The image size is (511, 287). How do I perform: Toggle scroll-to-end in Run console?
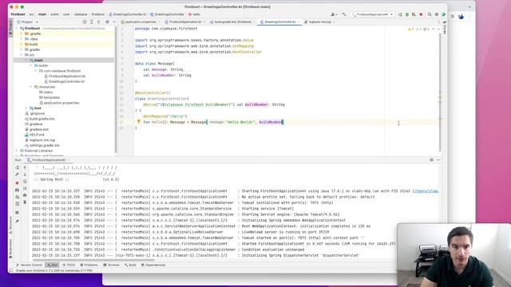pyautogui.click(x=25, y=188)
